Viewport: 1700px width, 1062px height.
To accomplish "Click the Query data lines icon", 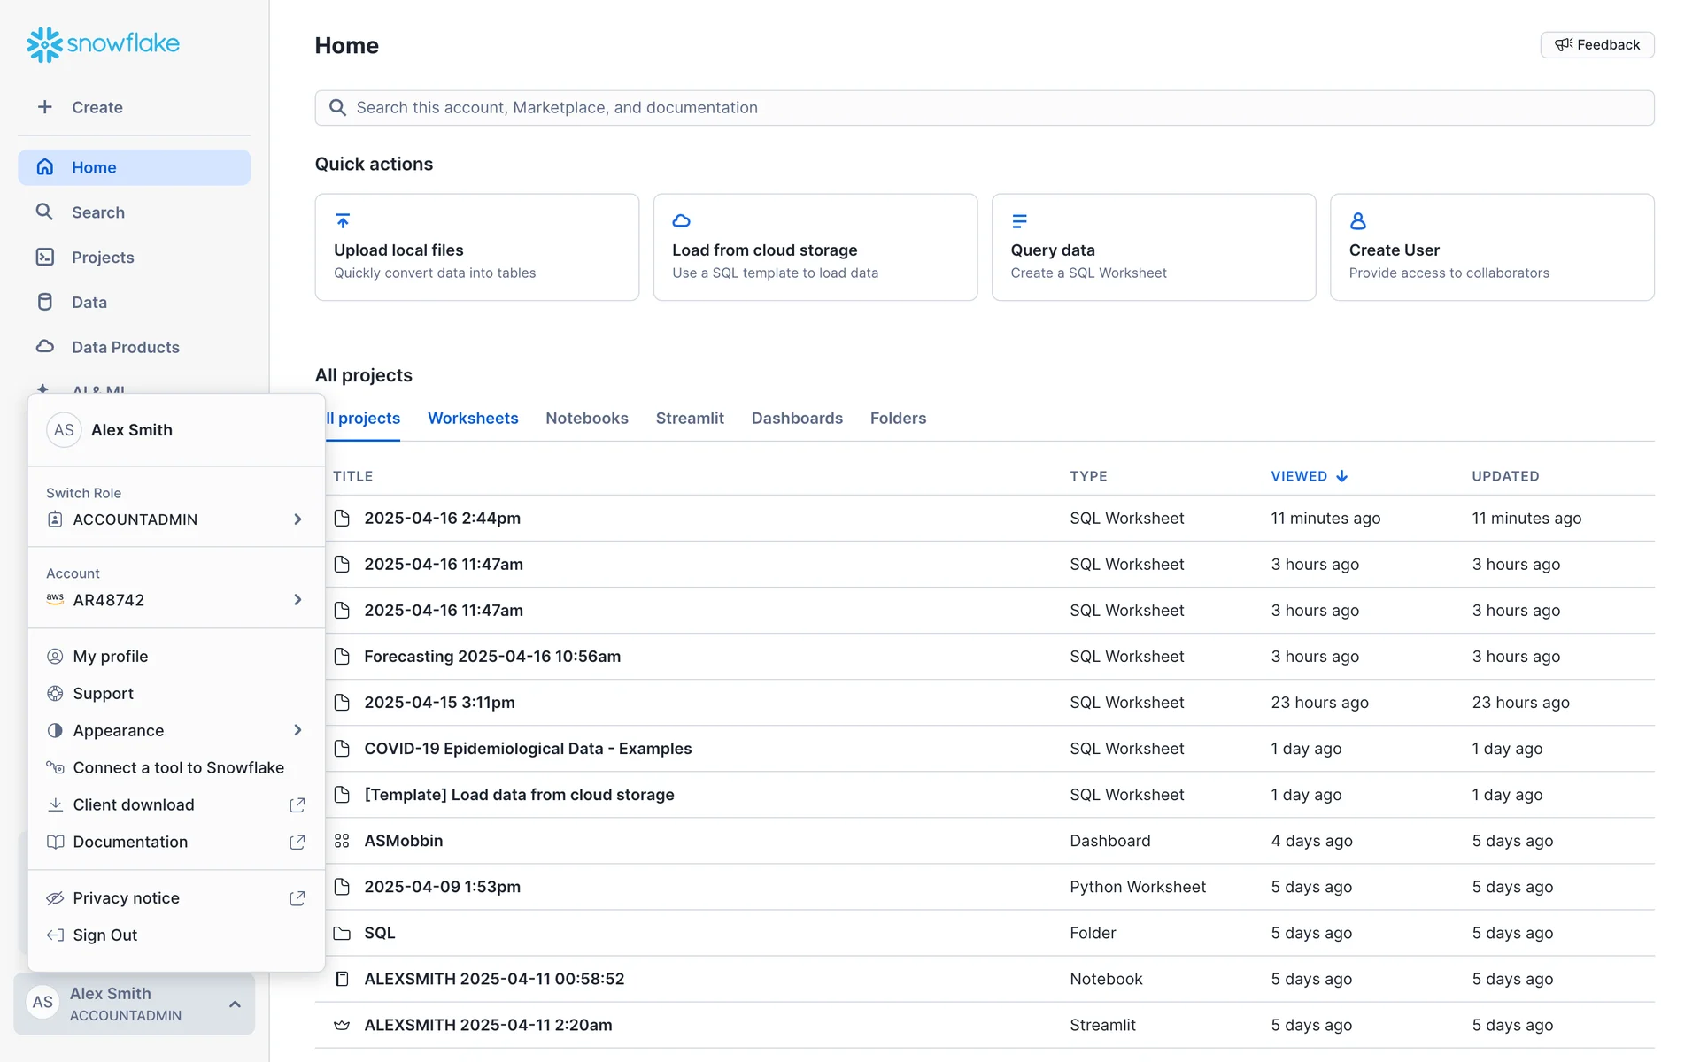I will click(x=1019, y=220).
